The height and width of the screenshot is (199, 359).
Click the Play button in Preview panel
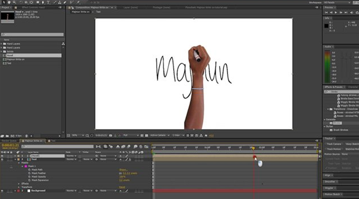336,12
